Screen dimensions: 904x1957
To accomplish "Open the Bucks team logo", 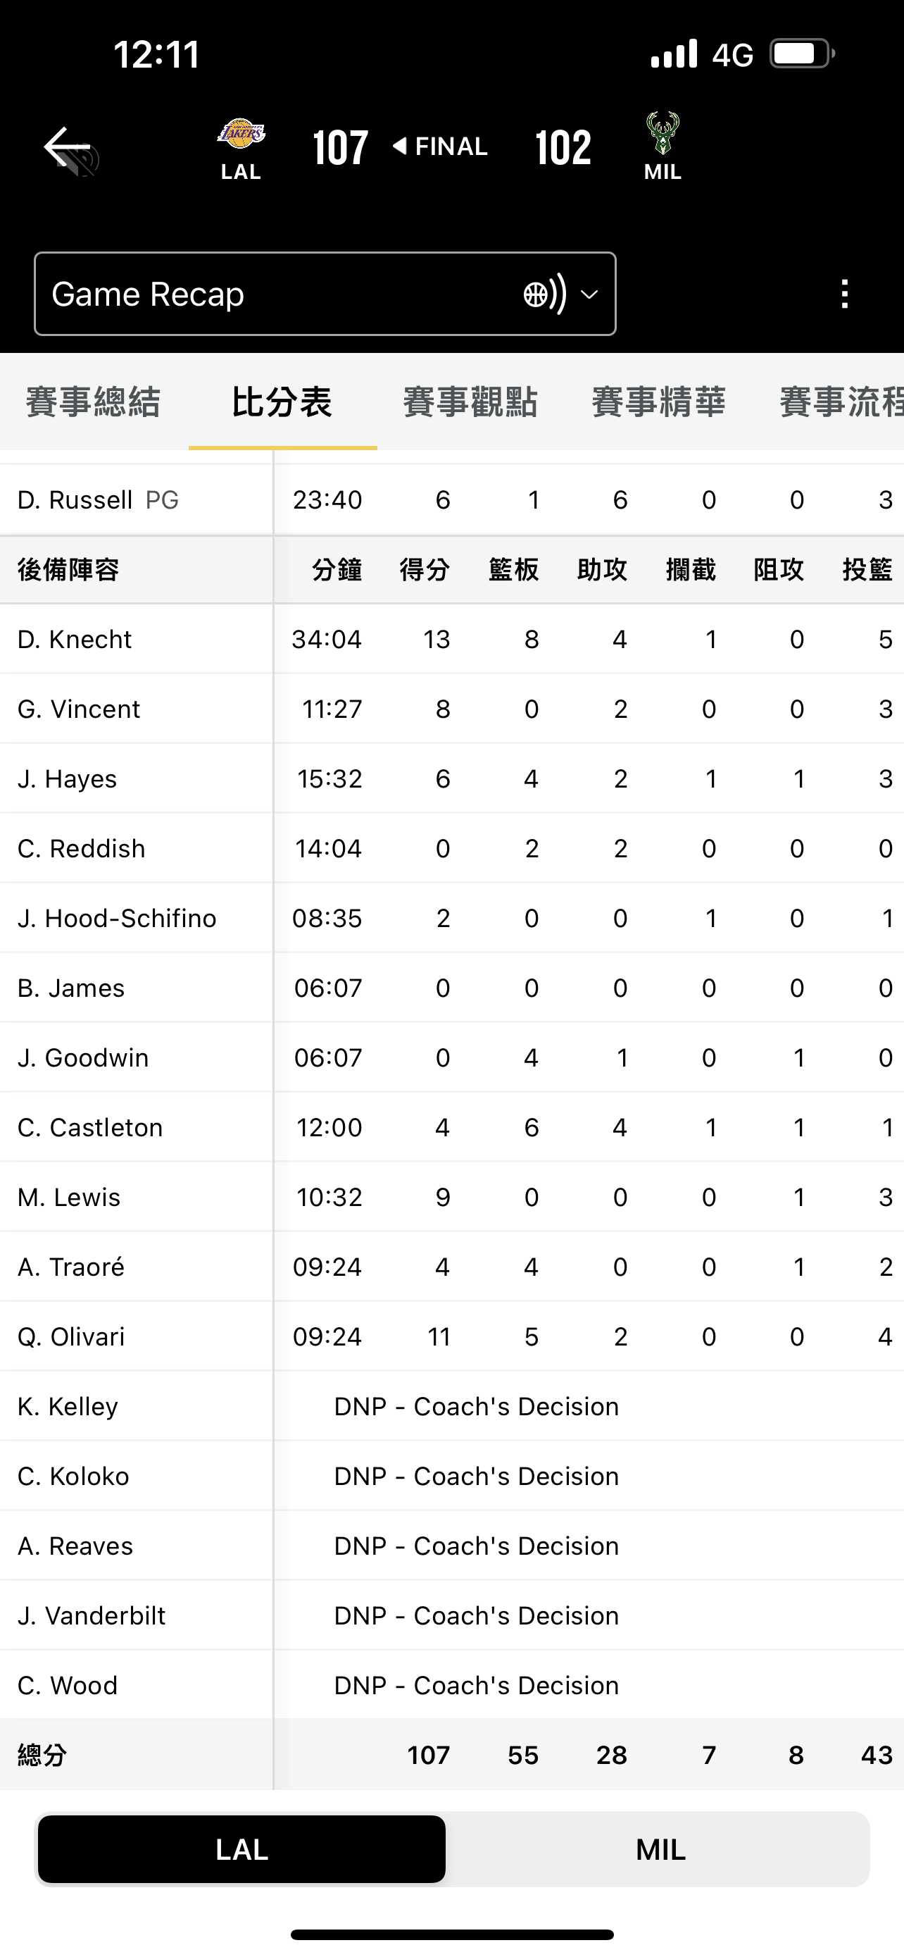I will (663, 133).
